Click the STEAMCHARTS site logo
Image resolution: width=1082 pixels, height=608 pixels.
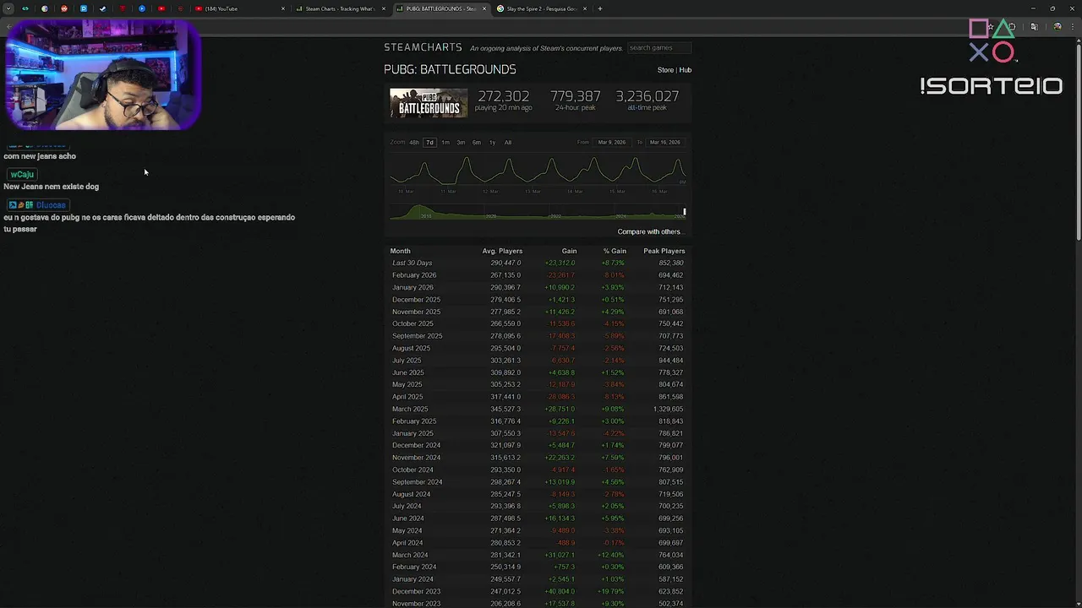coord(423,47)
